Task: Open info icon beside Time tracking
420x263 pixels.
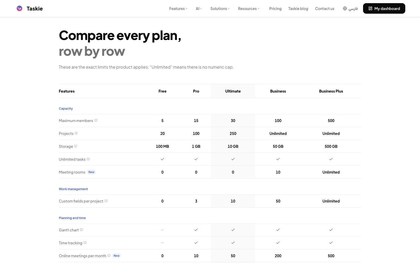Action: [x=85, y=243]
